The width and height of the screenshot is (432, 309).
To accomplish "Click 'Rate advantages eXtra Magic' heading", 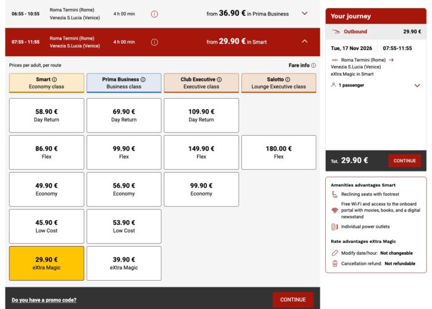I will [x=363, y=241].
